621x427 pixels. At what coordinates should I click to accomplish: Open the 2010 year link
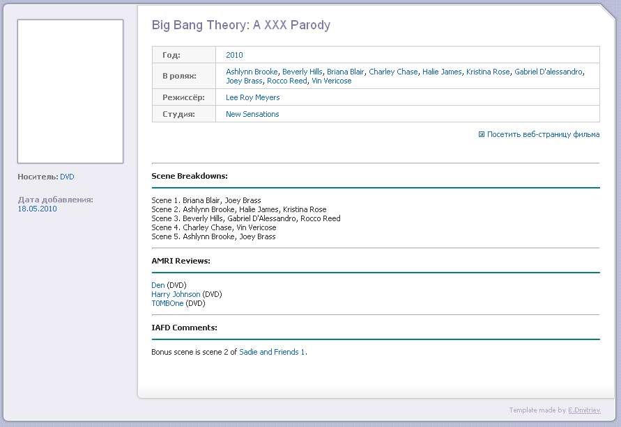point(234,55)
